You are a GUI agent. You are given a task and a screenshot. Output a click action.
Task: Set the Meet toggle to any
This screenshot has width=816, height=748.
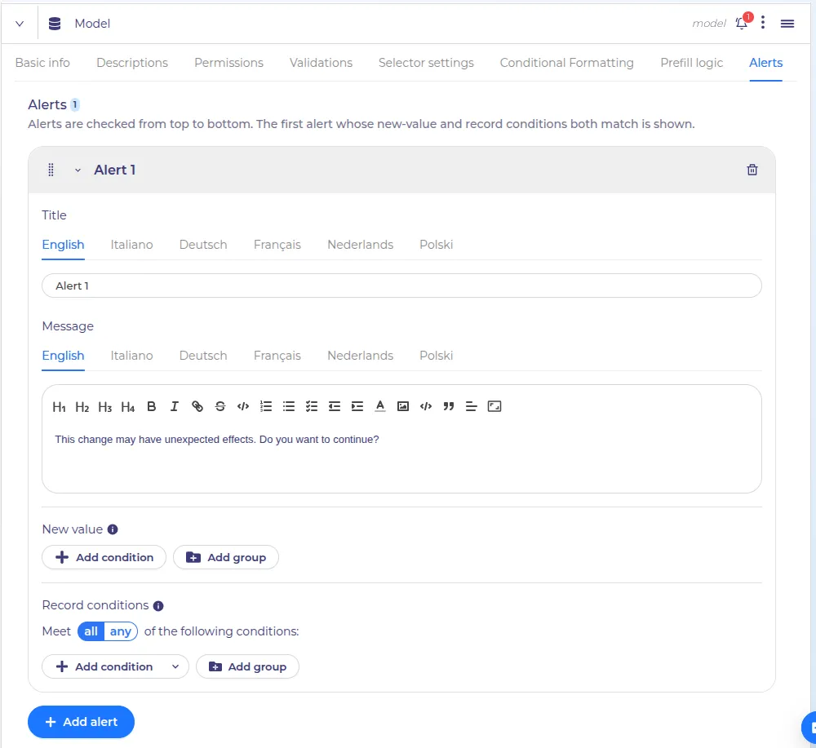(121, 631)
